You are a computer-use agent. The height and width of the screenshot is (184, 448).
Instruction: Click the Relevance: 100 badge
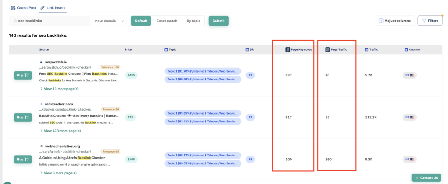point(110,67)
